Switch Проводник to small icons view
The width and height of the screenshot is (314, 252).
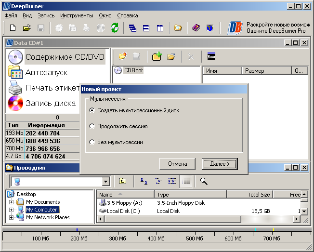click(x=158, y=181)
